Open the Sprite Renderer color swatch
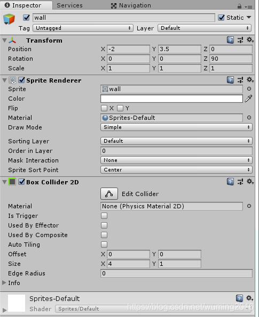The image size is (259, 317). [x=171, y=99]
